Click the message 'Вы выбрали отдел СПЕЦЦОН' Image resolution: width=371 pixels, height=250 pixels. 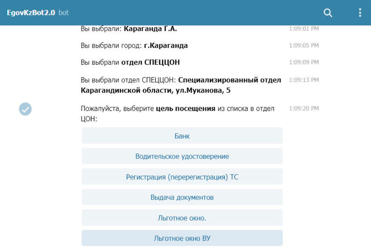pos(130,62)
